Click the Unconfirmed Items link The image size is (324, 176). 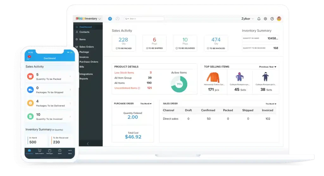pyautogui.click(x=126, y=88)
